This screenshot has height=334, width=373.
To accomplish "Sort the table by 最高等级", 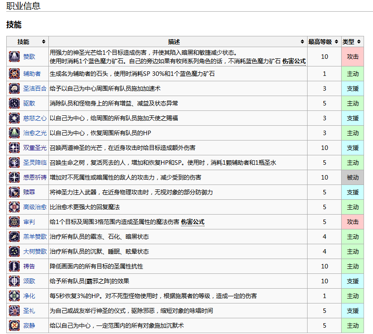I will click(324, 42).
